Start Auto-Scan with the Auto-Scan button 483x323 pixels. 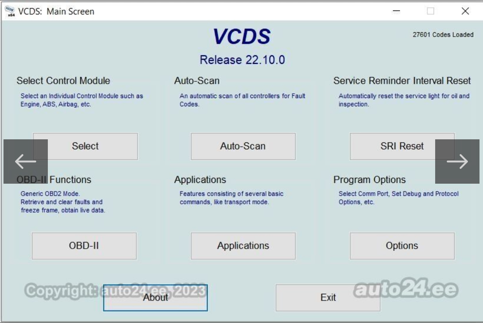tap(243, 146)
